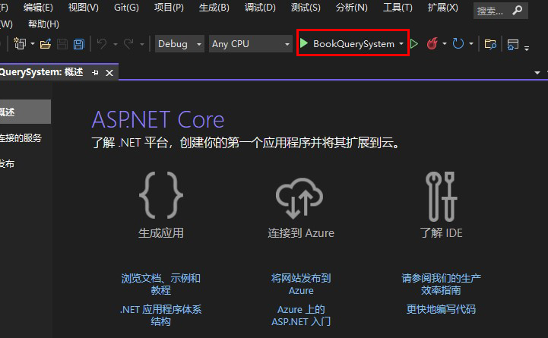Open 请参阅我们的生产效率指南 link
Screen dimensions: 548x338
(441, 284)
